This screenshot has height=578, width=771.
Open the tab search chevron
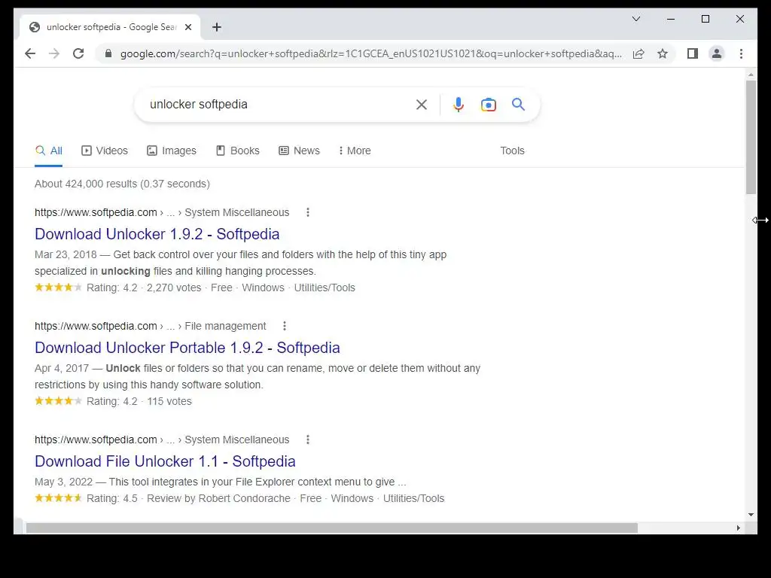coord(635,19)
